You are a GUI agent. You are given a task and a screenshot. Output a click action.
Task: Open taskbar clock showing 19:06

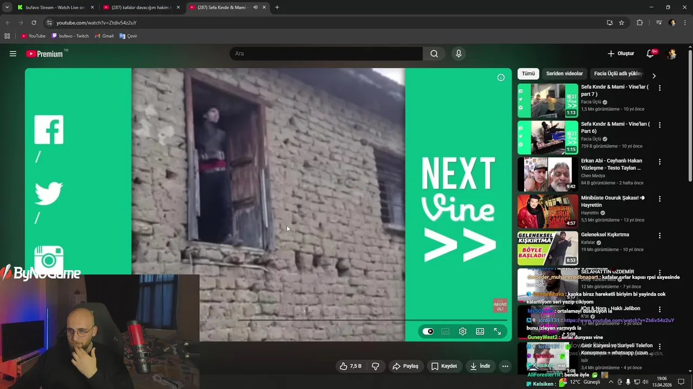662,382
